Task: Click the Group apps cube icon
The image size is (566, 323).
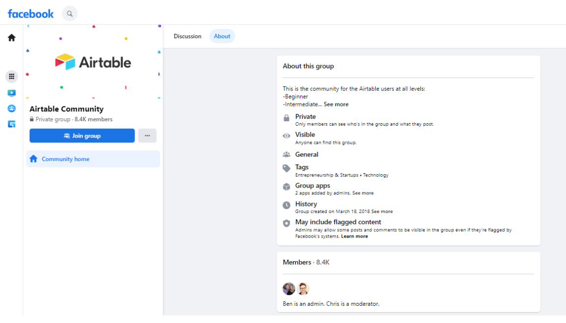Action: coord(286,187)
